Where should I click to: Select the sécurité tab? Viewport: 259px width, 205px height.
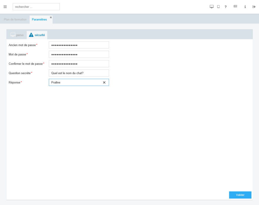click(x=37, y=35)
